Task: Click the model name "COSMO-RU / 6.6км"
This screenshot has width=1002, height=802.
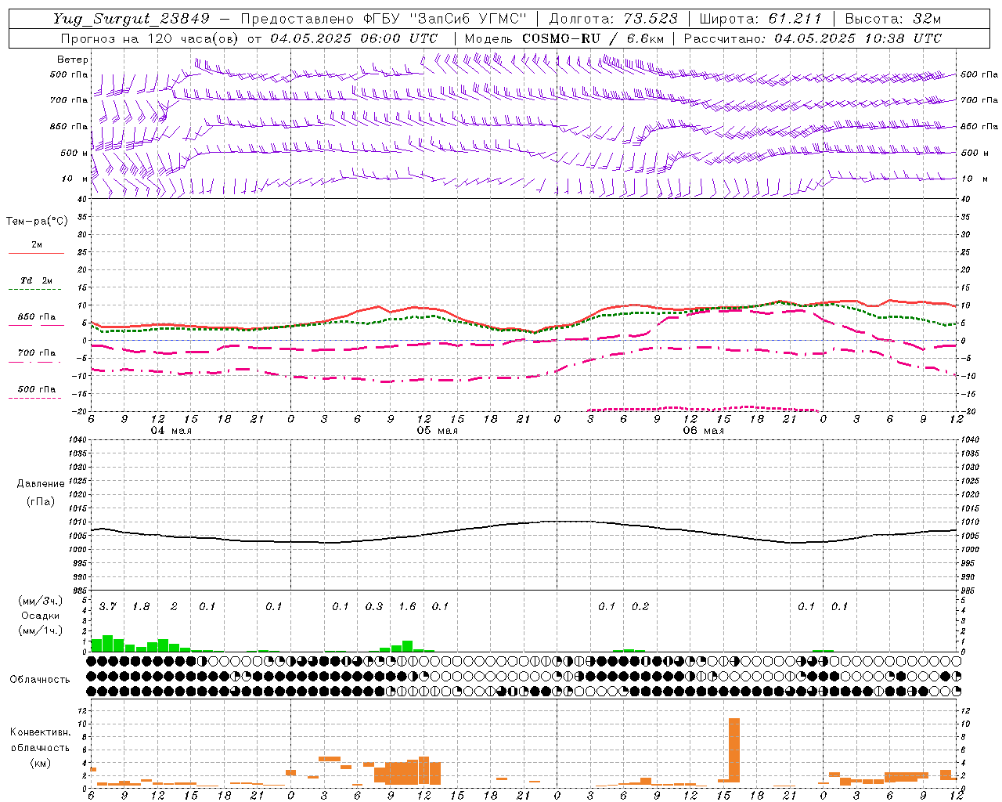Action: coord(593,38)
